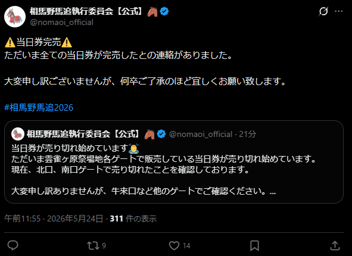Click the horse emoji beside the author name
This screenshot has height=256, width=352.
(152, 11)
